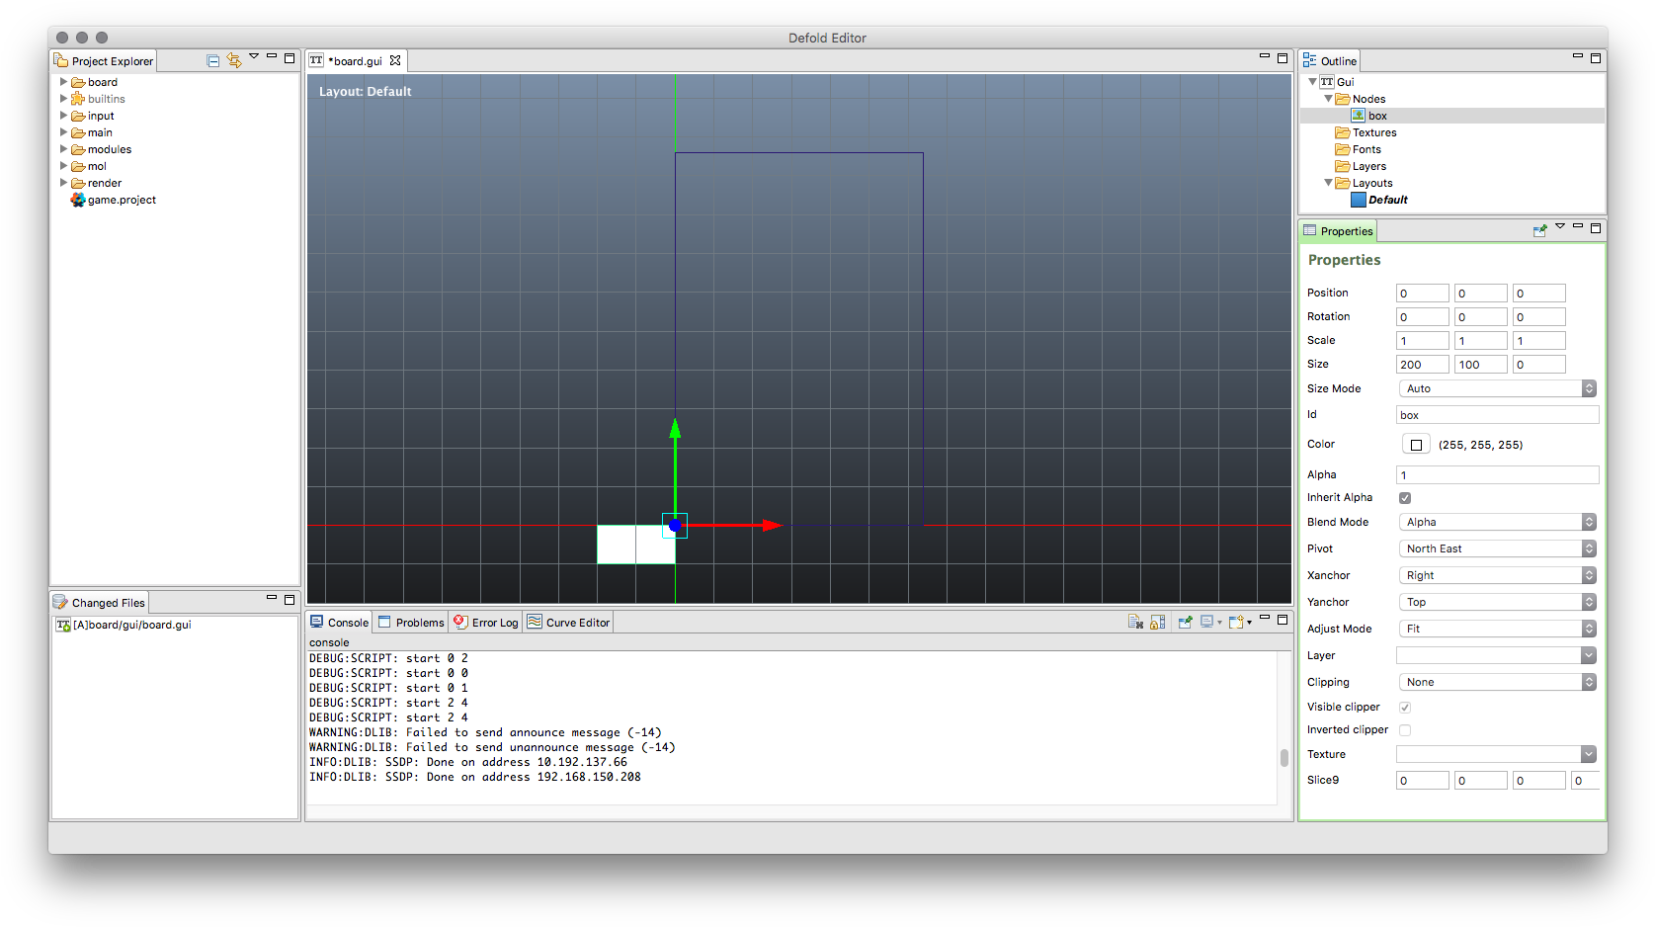
Task: Maximize the Outline panel
Action: [x=1596, y=58]
